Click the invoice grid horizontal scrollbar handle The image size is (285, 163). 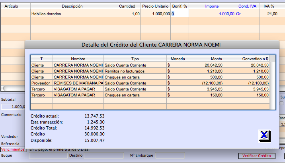[x=14, y=88]
